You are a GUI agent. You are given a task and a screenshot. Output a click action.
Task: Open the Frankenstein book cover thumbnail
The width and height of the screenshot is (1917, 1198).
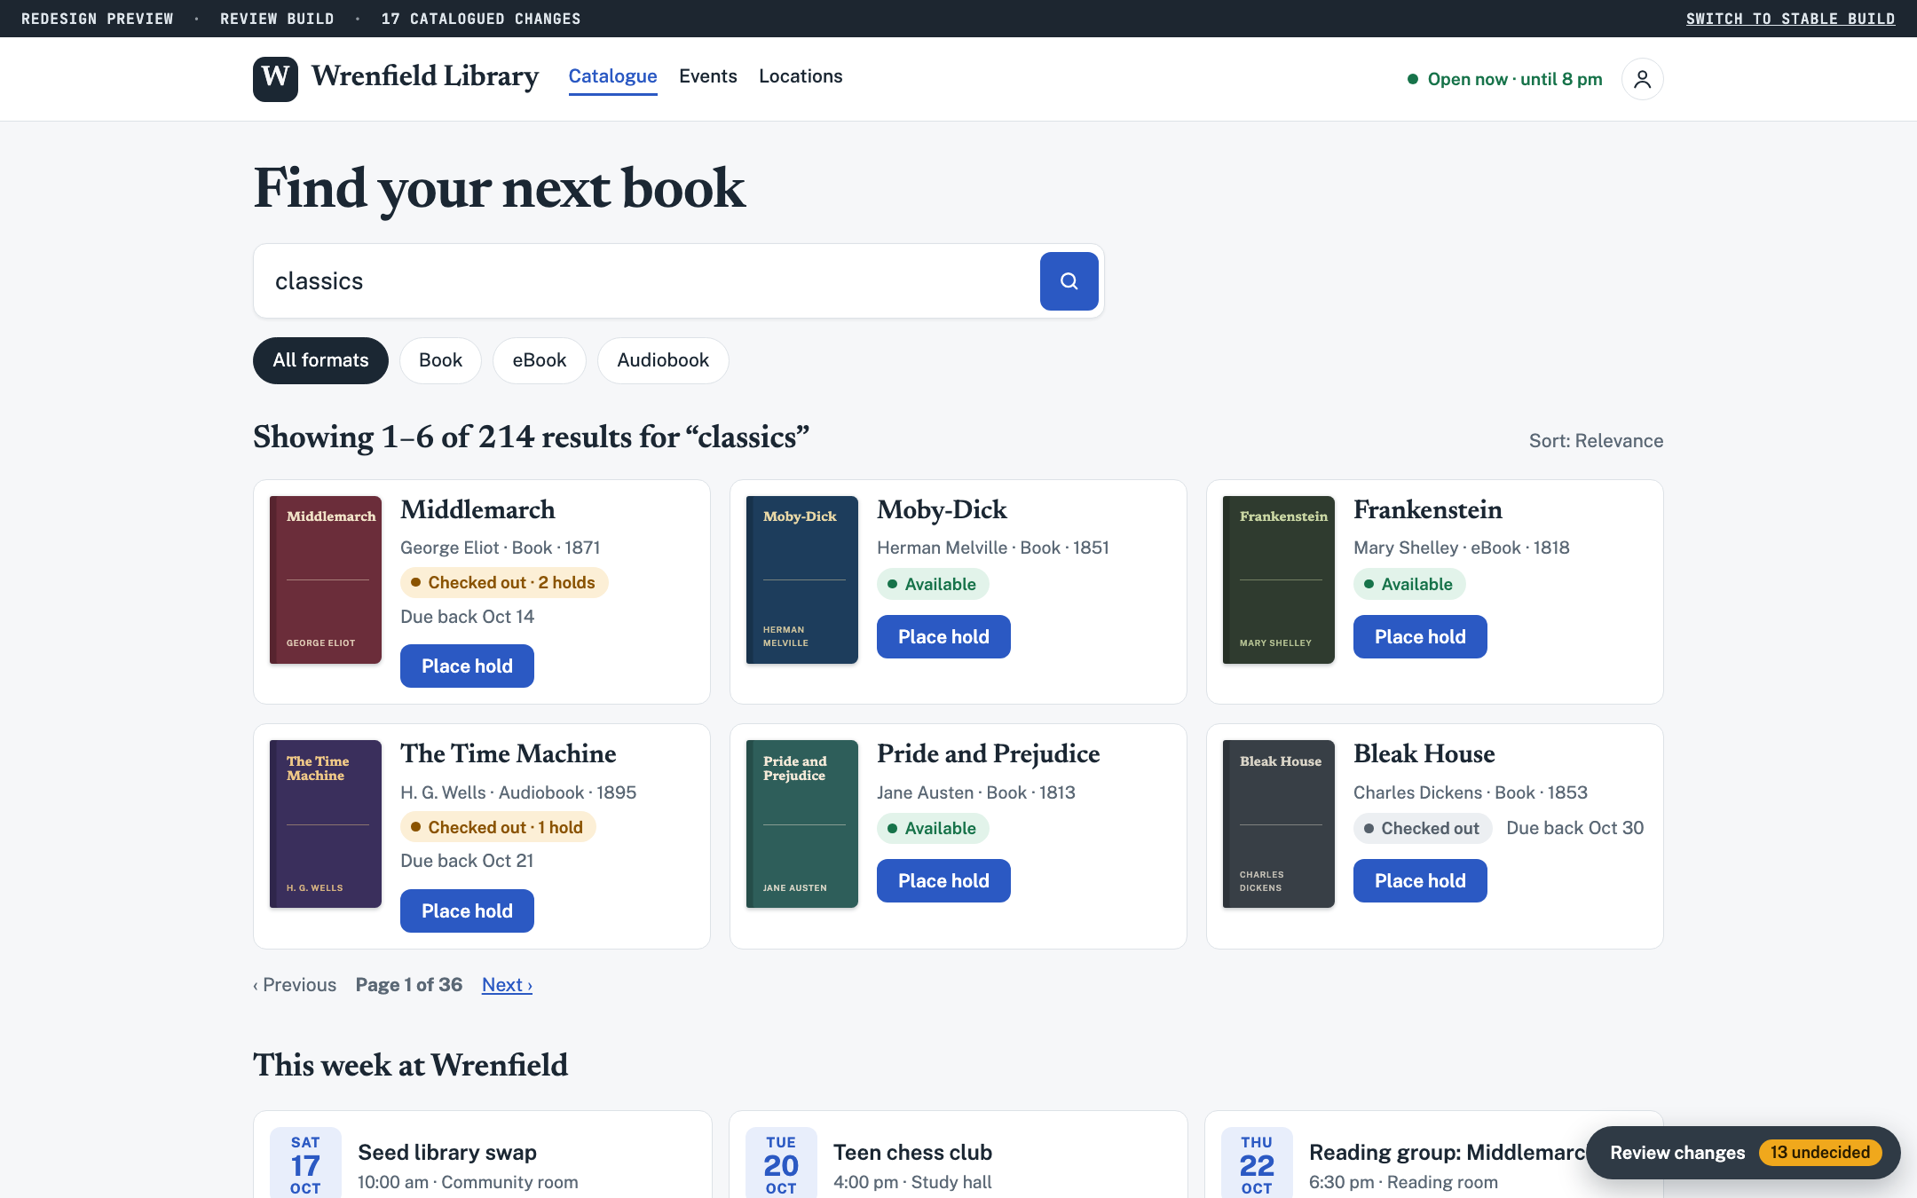click(x=1279, y=579)
